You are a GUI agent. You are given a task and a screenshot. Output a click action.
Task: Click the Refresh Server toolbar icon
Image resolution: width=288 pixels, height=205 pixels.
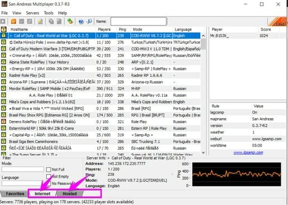[30, 22]
